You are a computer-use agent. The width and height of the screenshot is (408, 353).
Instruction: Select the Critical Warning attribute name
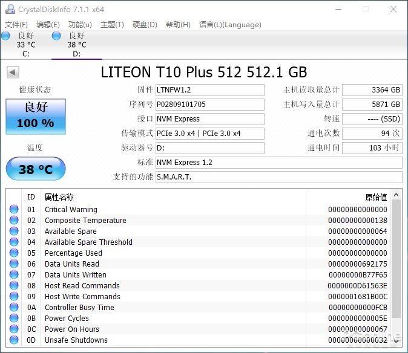pos(71,209)
